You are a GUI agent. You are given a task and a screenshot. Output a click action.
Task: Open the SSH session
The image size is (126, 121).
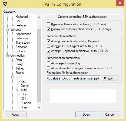click(86, 115)
